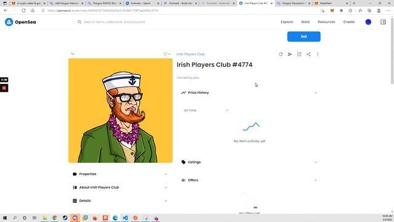Image resolution: width=394 pixels, height=222 pixels.
Task: Click the Price History chart icon
Action: click(x=183, y=92)
